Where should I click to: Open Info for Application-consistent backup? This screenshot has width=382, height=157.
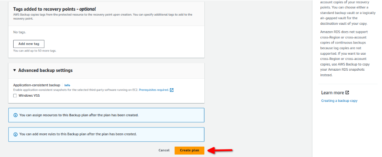pyautogui.click(x=67, y=85)
